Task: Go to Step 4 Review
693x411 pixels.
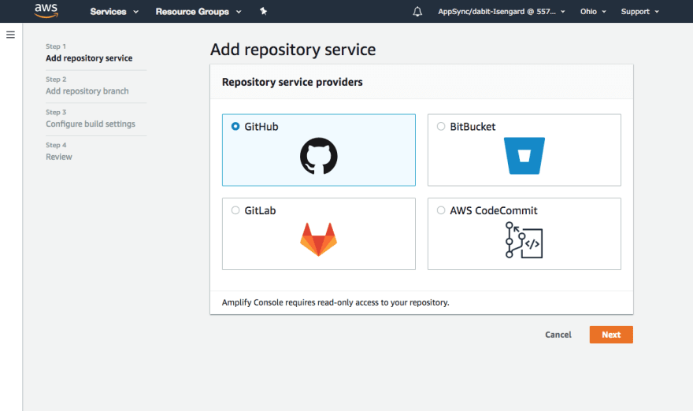Action: (x=59, y=151)
